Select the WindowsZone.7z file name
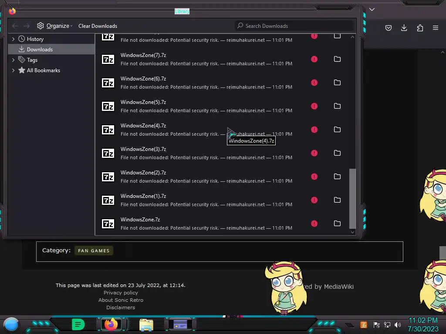Screen dimensions: 446x334 [140, 220]
